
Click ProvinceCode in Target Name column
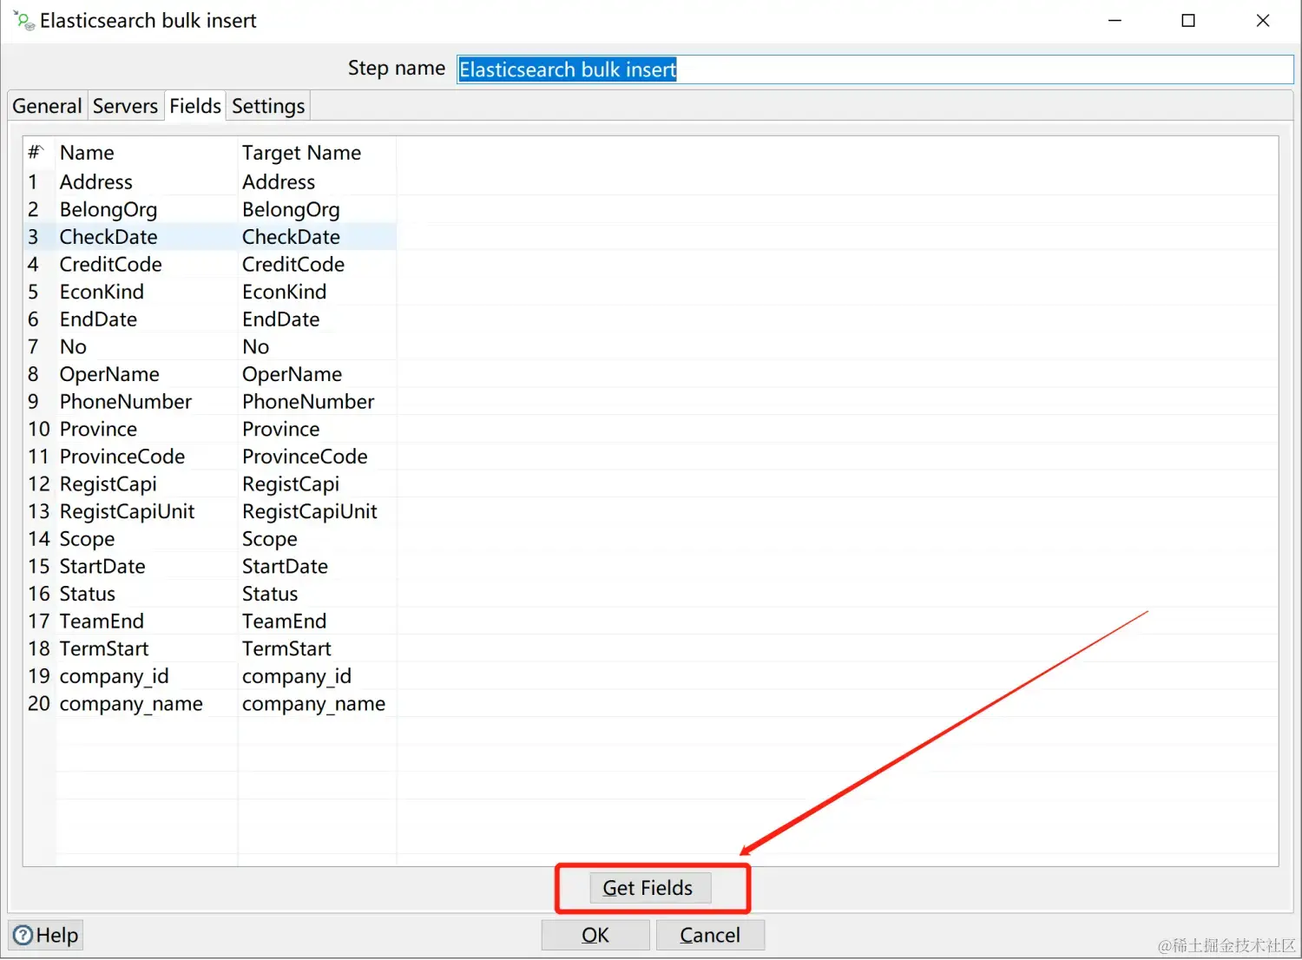317,457
